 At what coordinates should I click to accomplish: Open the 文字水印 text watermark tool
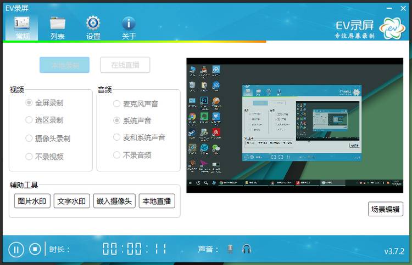(x=72, y=201)
